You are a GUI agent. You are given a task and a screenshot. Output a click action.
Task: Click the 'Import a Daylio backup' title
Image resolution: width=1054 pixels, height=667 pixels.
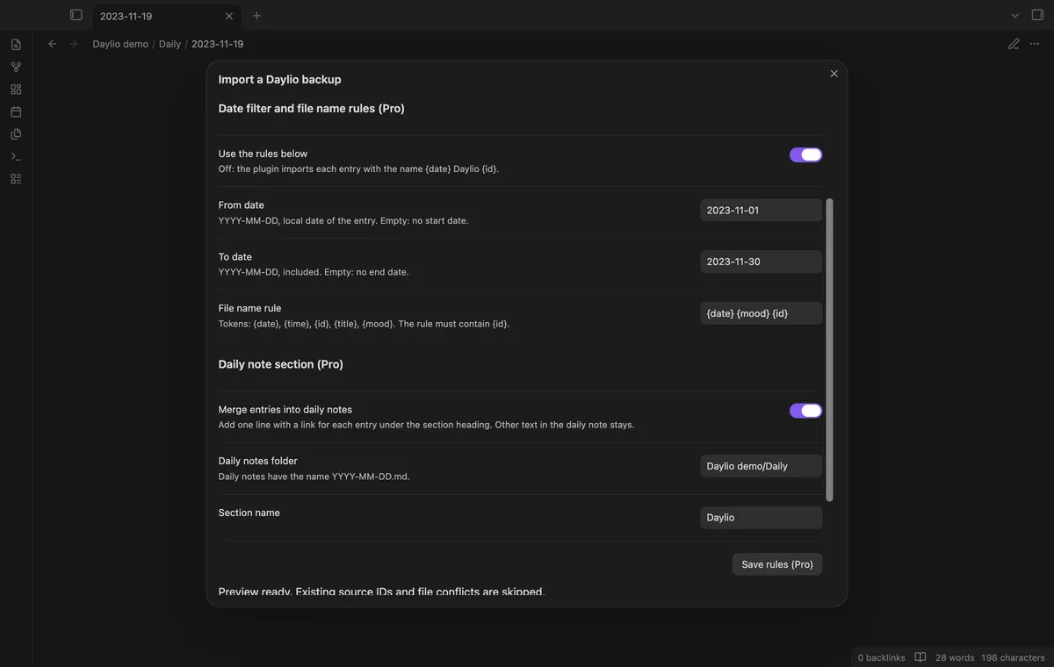[279, 79]
